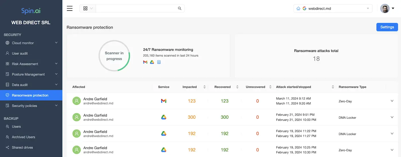
Task: Click the home icon beside webdirect.md
Action: [x=298, y=9]
